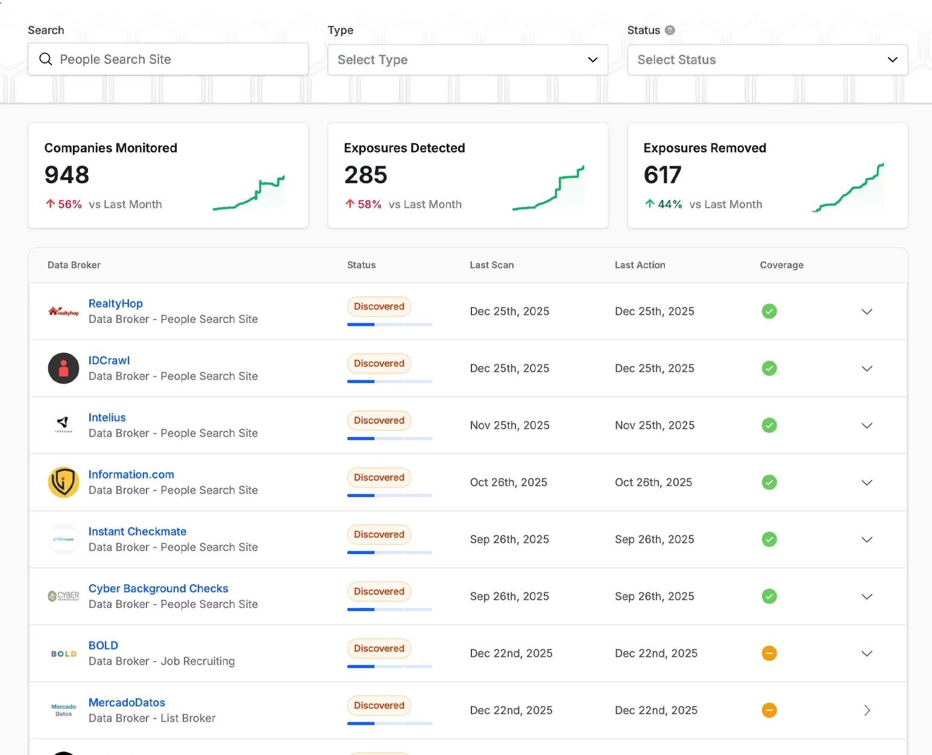Click the search magnifier icon

(46, 59)
